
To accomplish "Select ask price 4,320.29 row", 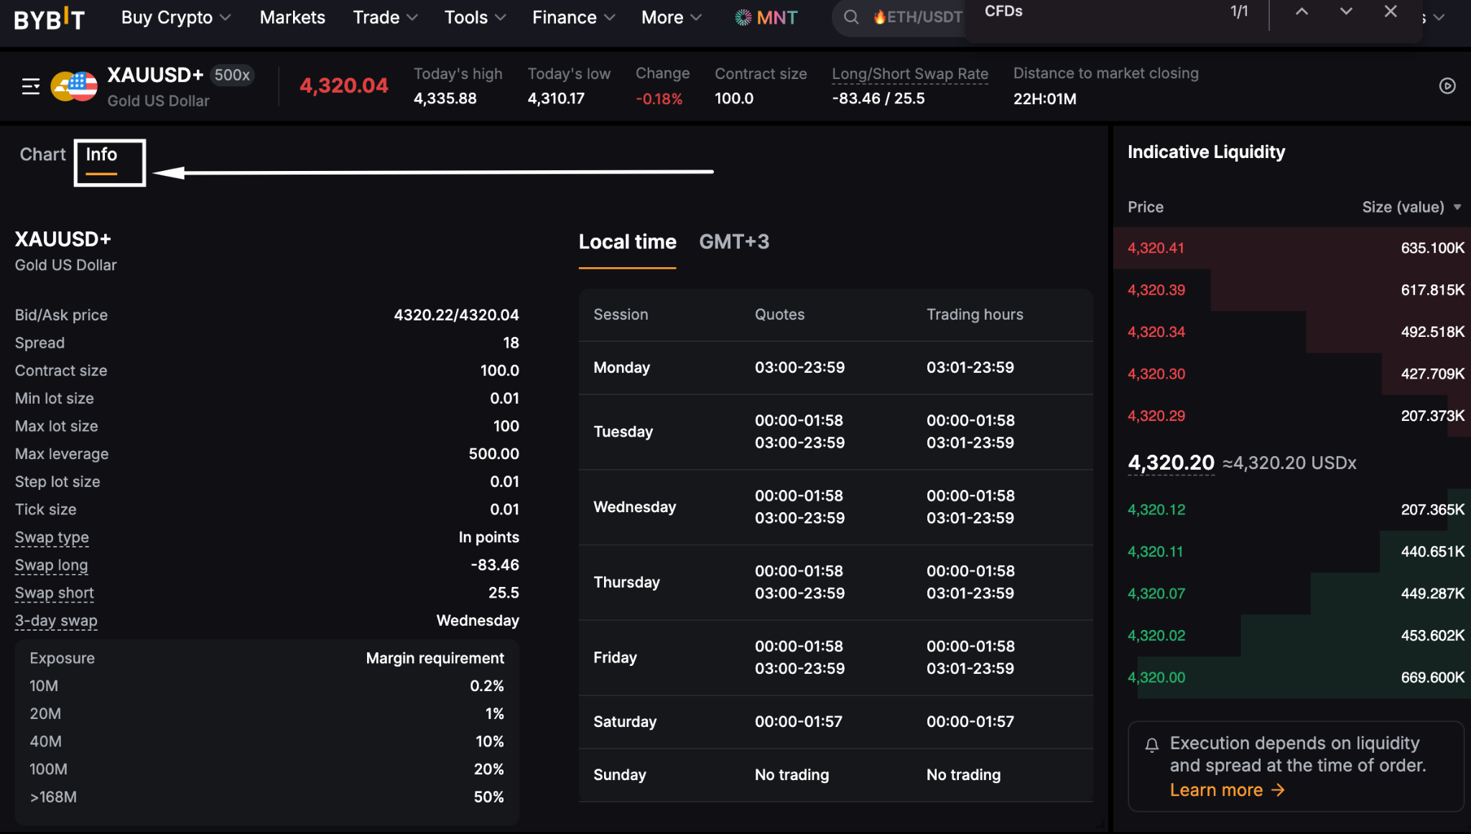I will coord(1292,416).
